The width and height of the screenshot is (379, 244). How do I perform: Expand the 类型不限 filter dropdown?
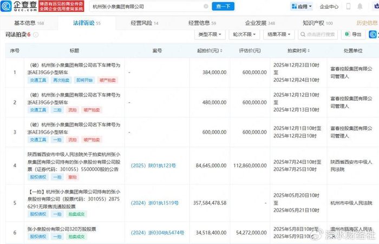(210, 35)
